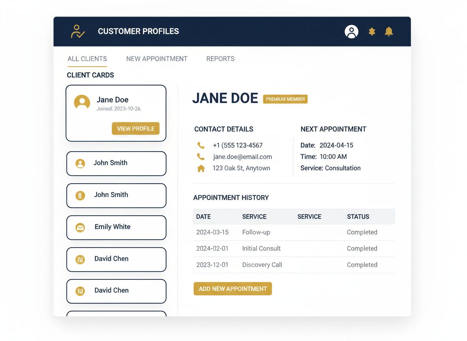
Task: Click the appointment time 10:00 AM
Action: [333, 157]
